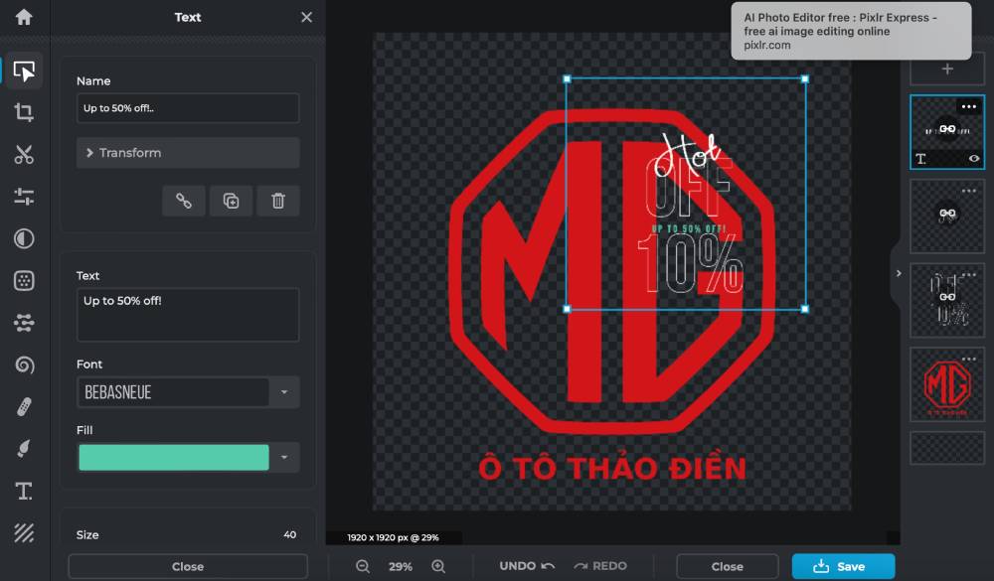The height and width of the screenshot is (581, 994).
Task: Expand the Transform section
Action: 188,153
